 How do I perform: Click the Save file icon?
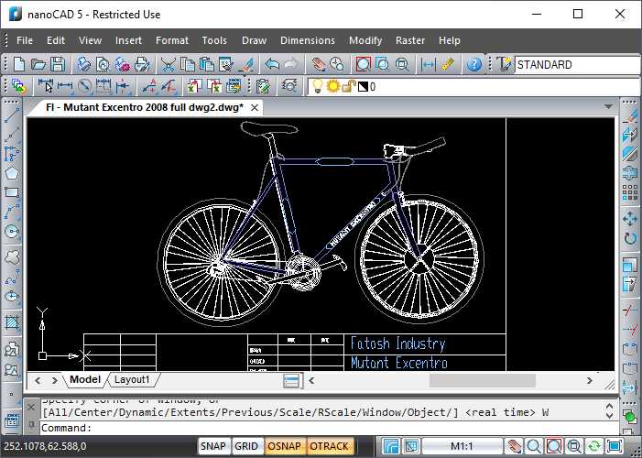pyautogui.click(x=58, y=64)
